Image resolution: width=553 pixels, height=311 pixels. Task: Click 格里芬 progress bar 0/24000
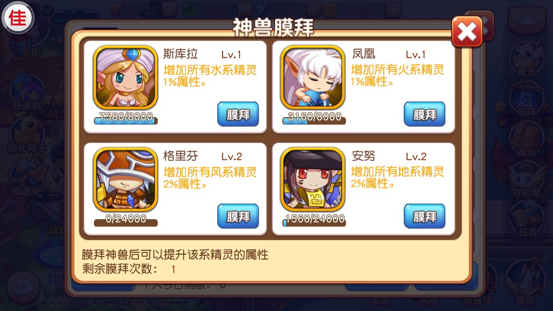click(x=126, y=221)
